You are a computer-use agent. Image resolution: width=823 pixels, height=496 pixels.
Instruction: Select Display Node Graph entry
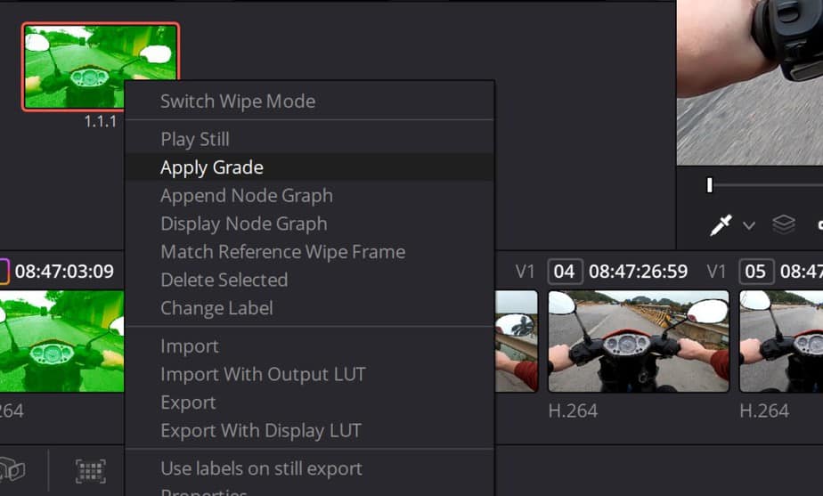[310, 224]
